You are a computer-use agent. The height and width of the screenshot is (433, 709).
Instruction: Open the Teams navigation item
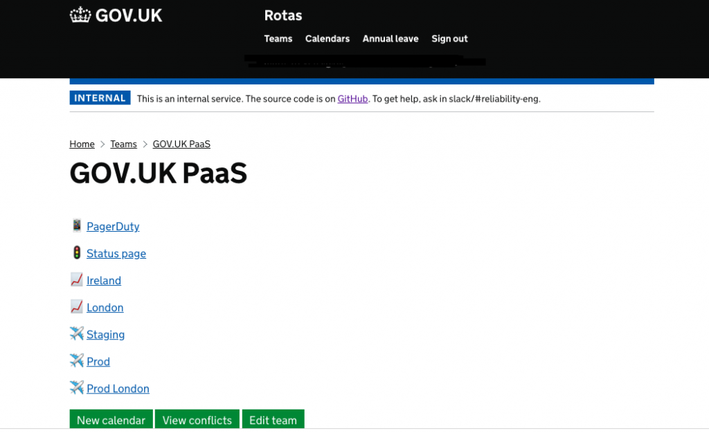click(x=278, y=39)
